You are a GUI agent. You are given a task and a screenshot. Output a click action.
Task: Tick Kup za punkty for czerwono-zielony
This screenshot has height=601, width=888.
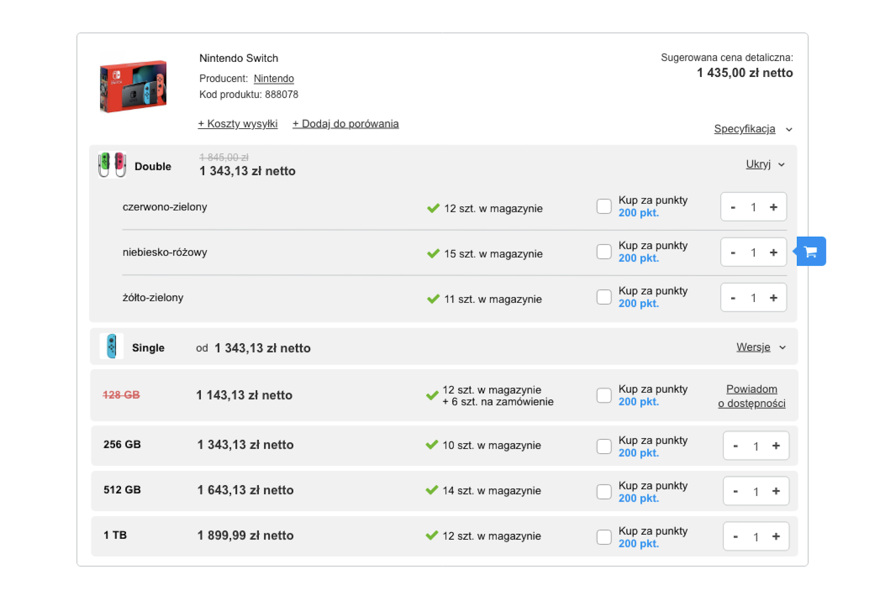point(604,206)
